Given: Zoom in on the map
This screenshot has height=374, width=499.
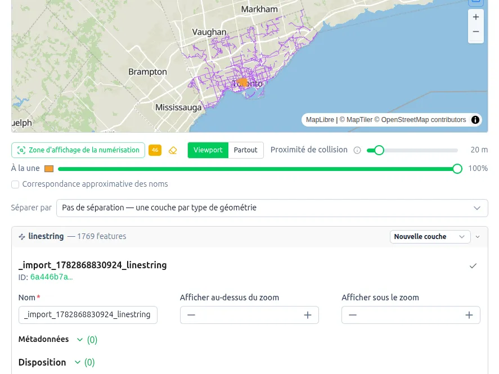Looking at the screenshot, I should [x=476, y=17].
